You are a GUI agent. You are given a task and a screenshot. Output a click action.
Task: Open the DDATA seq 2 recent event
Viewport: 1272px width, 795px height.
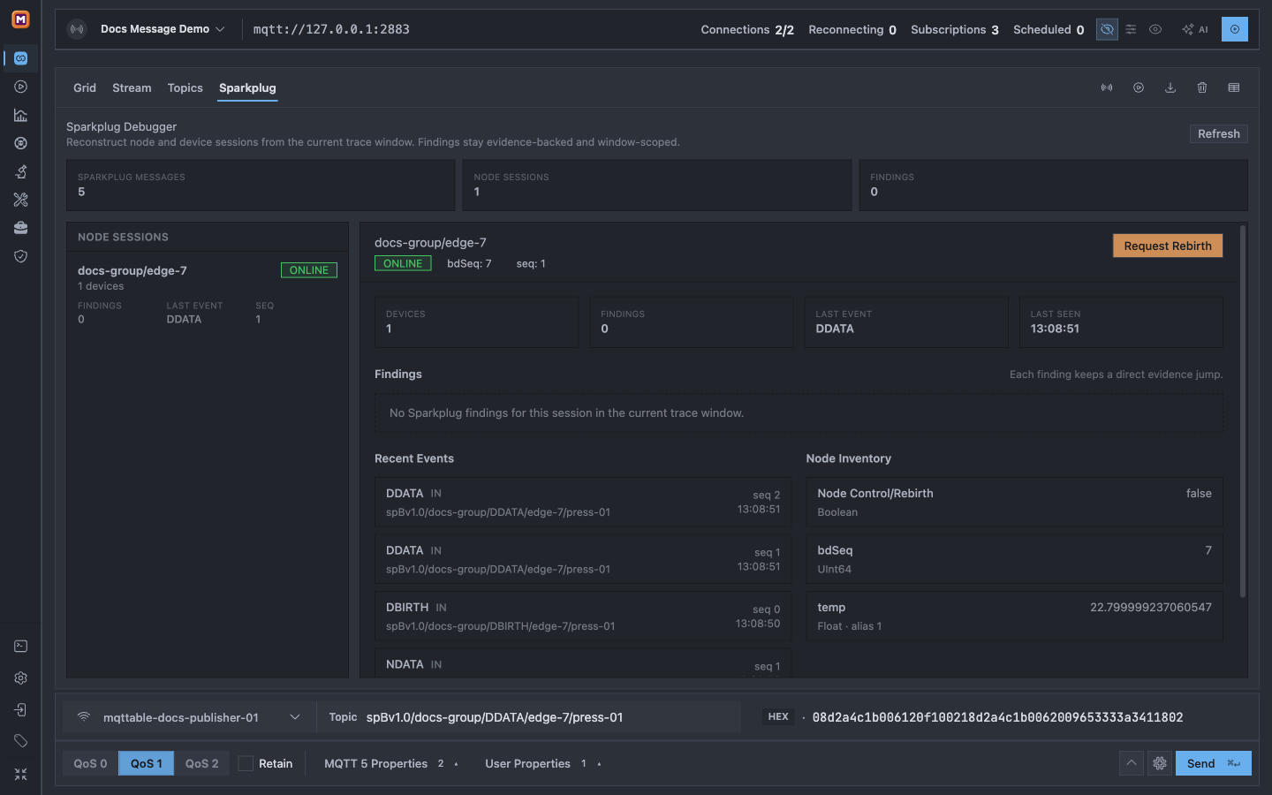tap(583, 502)
